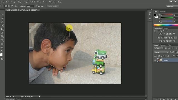Choose Intersect with selection mode

coord(16,6)
